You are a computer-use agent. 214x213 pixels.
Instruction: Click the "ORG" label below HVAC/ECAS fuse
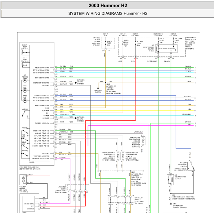(120, 61)
